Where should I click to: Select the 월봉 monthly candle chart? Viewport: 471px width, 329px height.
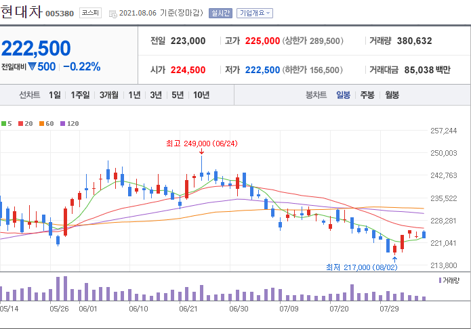tap(392, 95)
